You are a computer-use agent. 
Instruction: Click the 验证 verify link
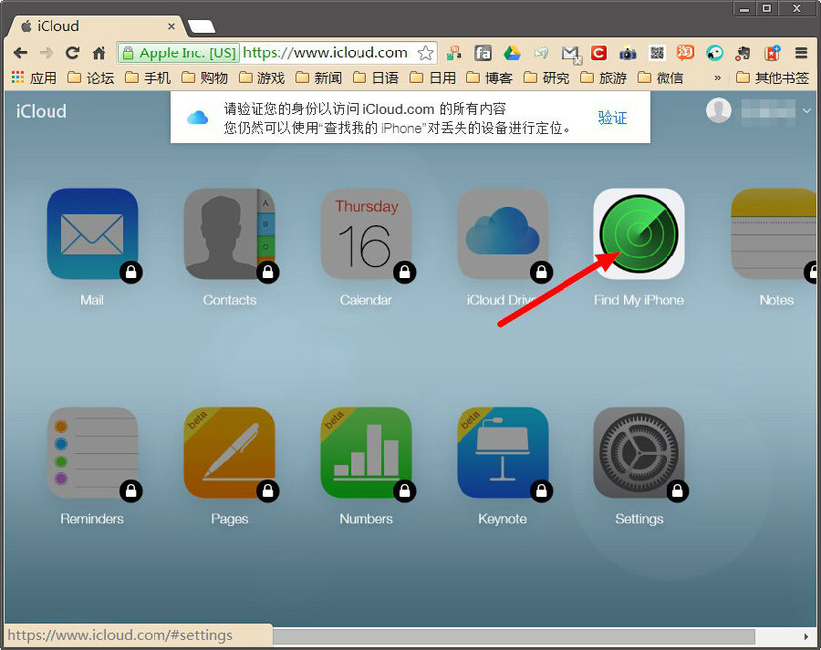pyautogui.click(x=612, y=118)
